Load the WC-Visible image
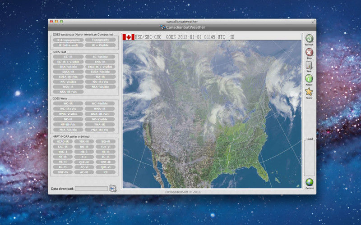The width and height of the screenshot is (361, 225). (100, 103)
